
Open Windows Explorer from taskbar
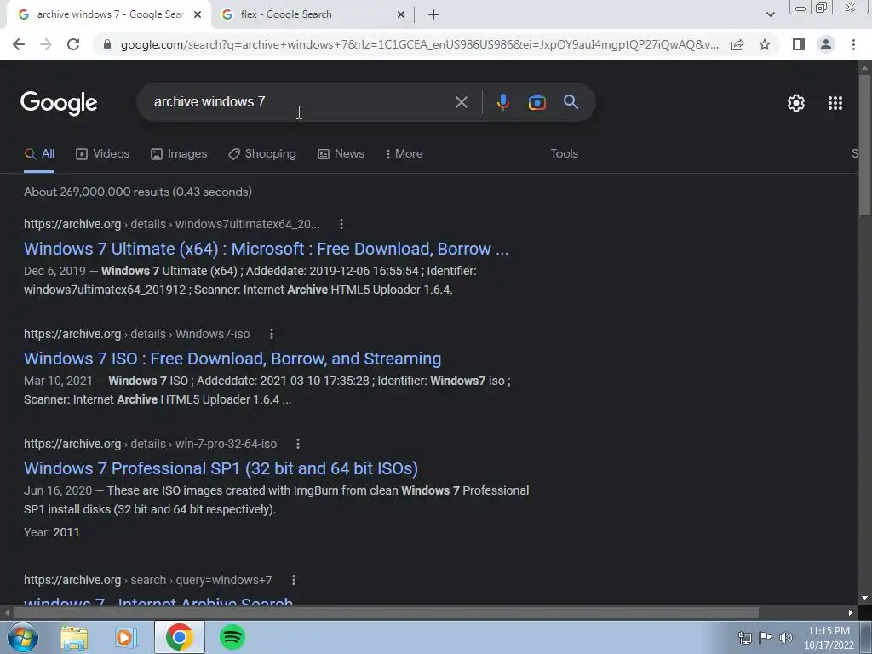(74, 638)
